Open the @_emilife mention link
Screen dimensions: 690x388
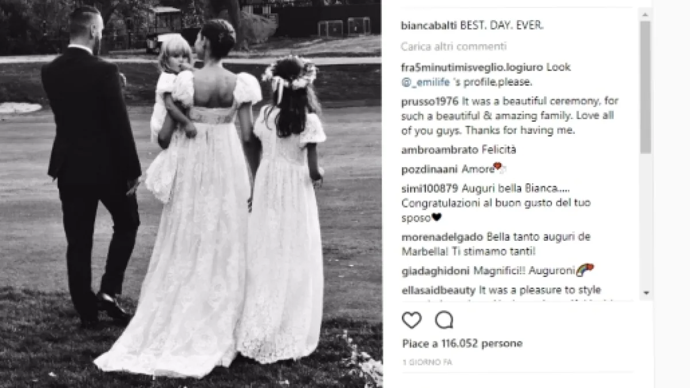point(425,81)
